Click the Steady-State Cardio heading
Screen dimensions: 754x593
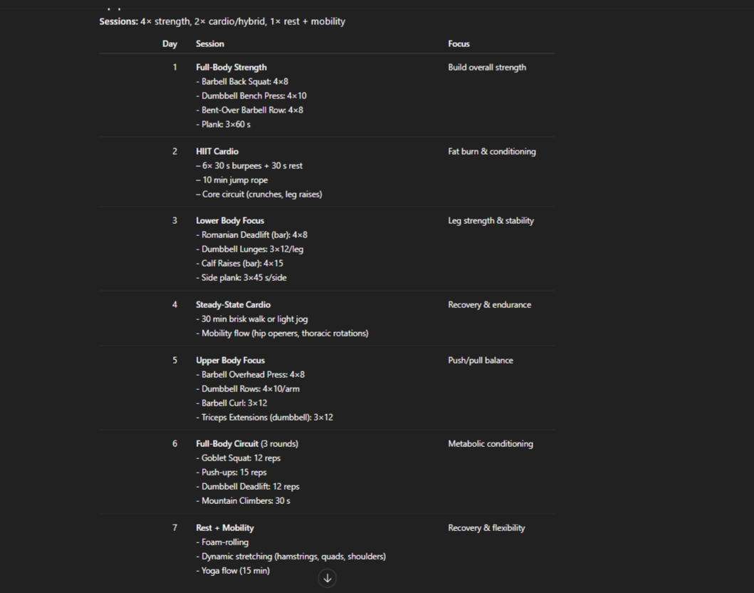(233, 304)
